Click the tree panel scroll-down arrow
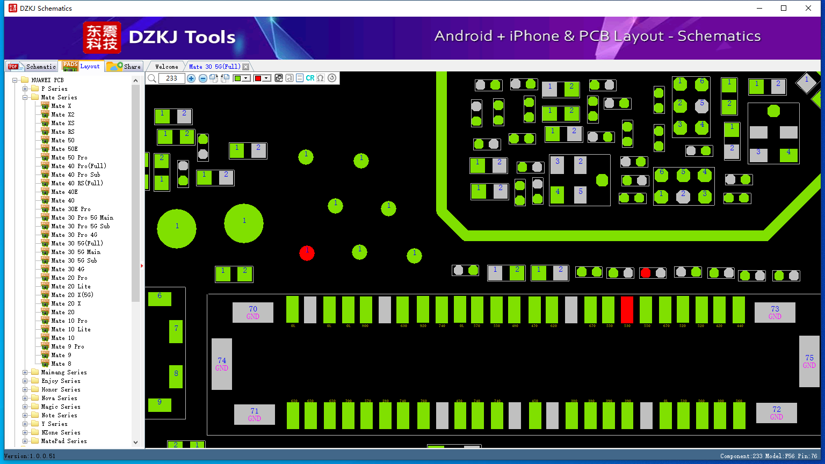The image size is (825, 464). pos(135,442)
